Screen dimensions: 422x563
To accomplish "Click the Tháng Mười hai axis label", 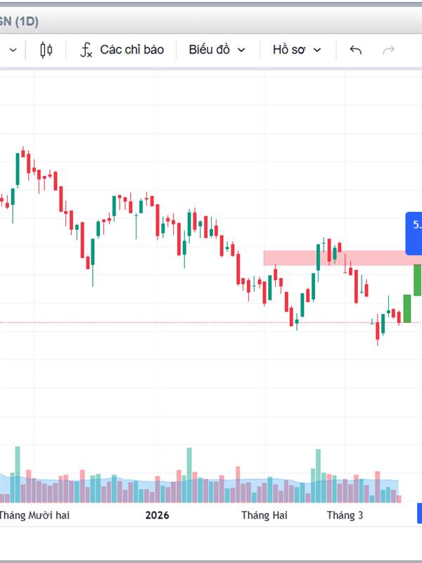I will pyautogui.click(x=35, y=515).
